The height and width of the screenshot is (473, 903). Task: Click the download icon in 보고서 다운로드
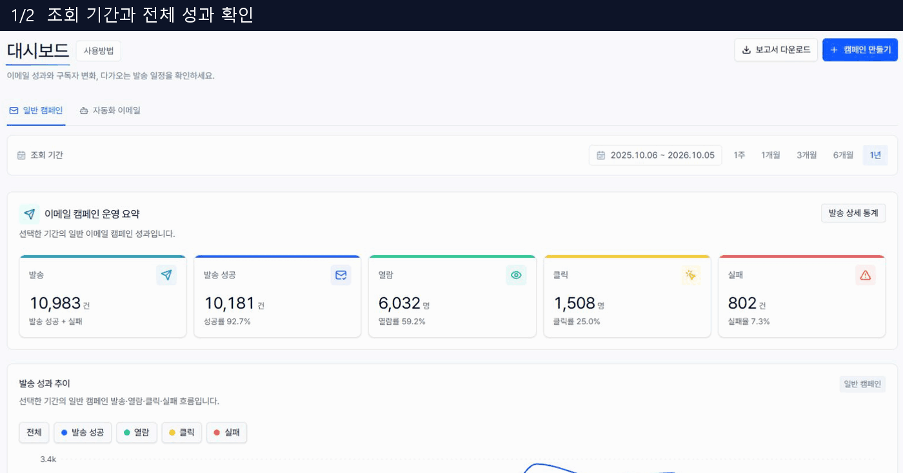click(x=746, y=50)
